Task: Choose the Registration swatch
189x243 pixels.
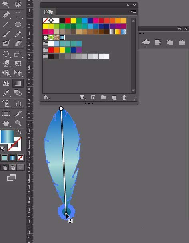Action: coord(51,20)
